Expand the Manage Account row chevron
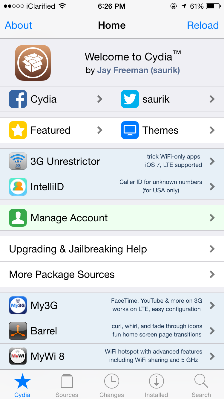The height and width of the screenshot is (399, 224). tap(212, 218)
